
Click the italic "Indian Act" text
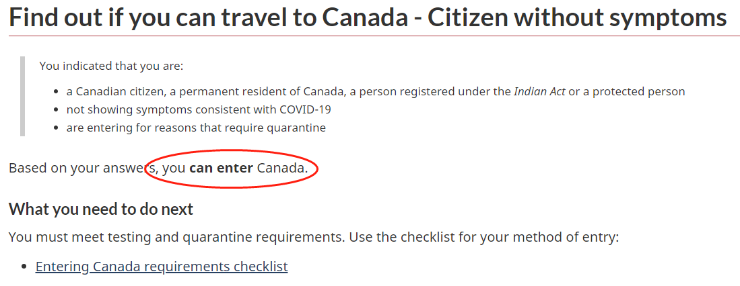(539, 91)
